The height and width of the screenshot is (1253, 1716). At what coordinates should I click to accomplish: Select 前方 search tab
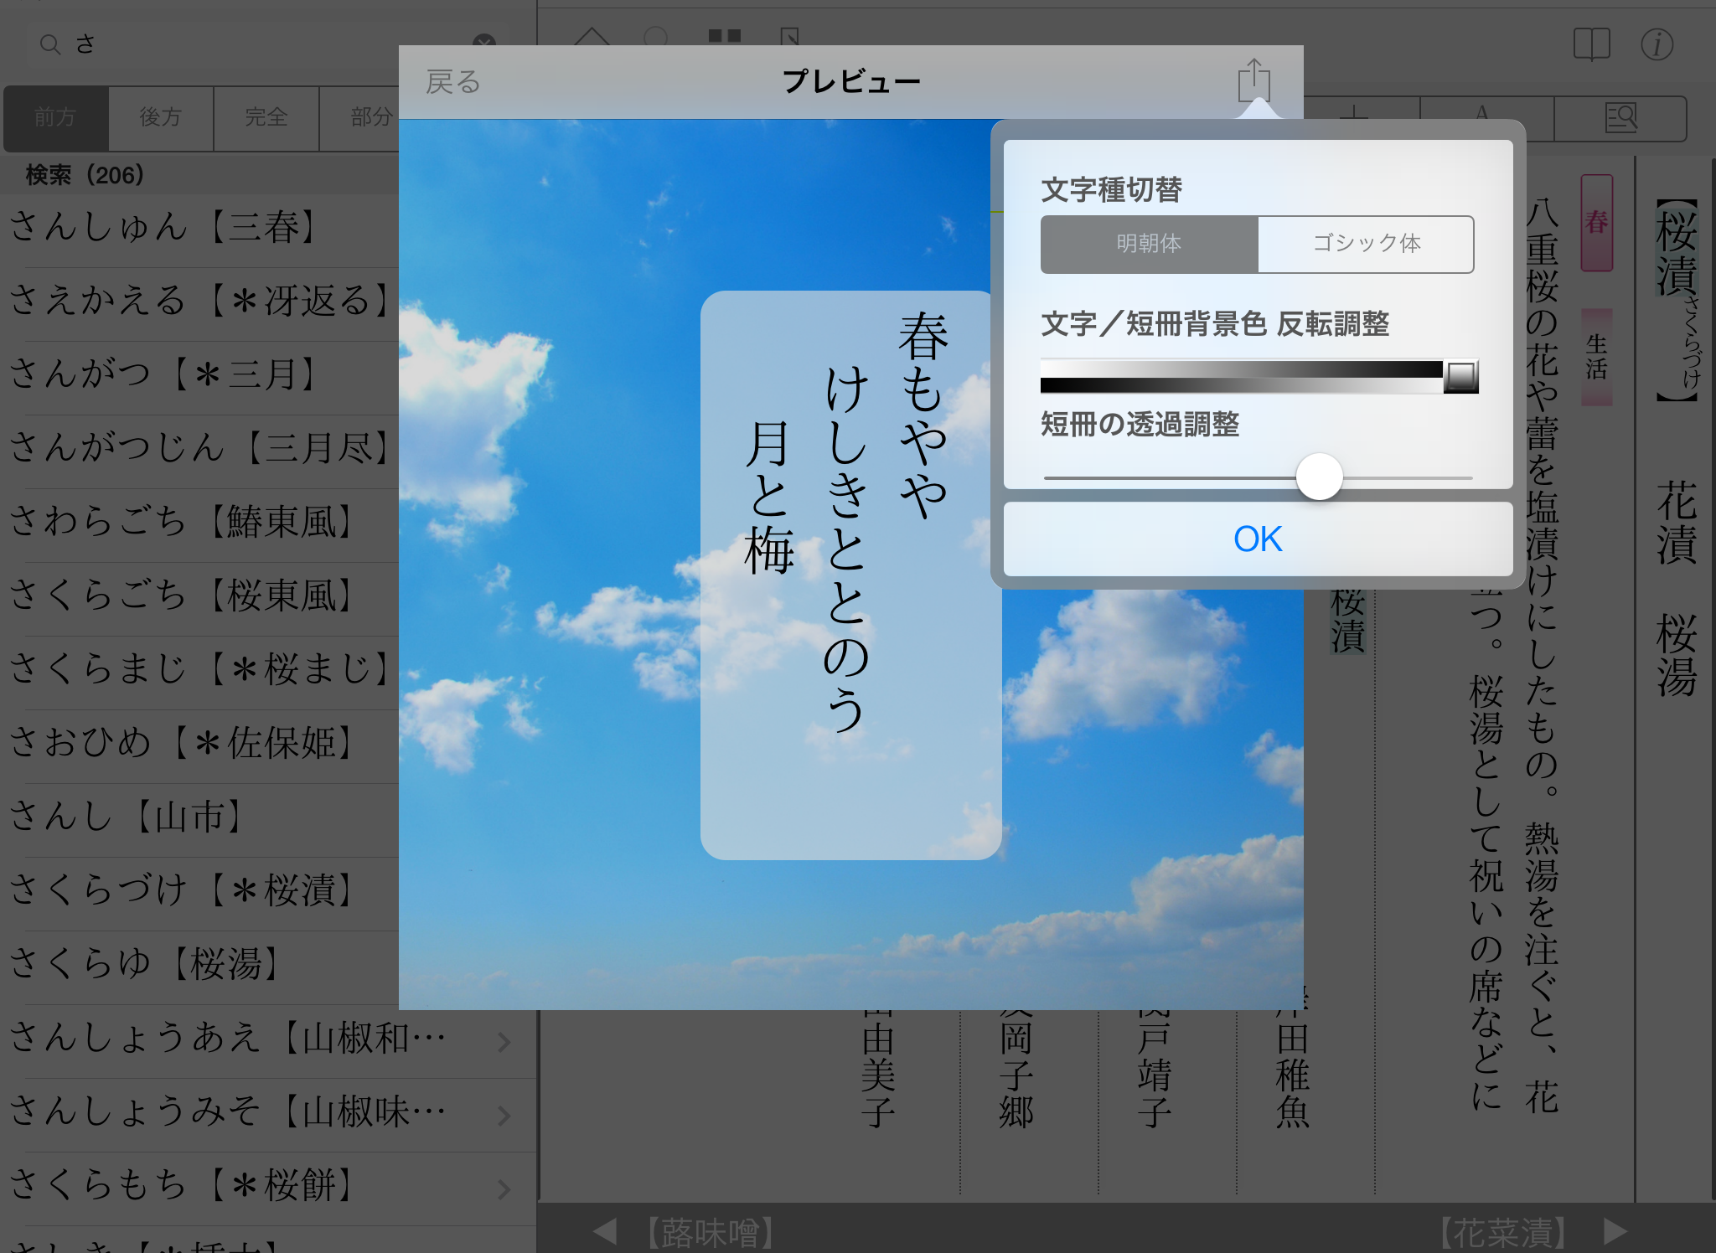coord(55,117)
